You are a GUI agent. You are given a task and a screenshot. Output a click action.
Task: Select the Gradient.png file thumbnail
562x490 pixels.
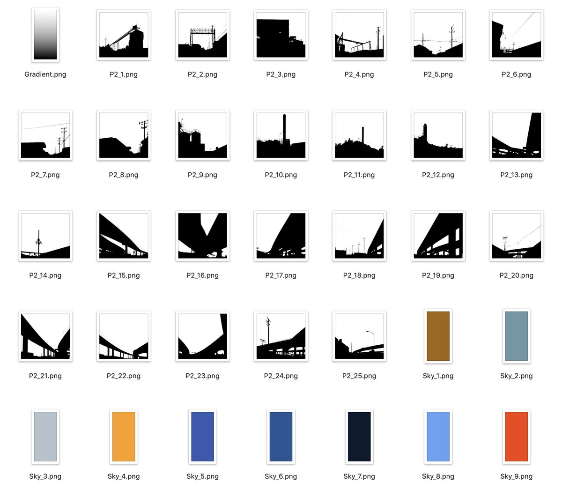[x=45, y=35]
